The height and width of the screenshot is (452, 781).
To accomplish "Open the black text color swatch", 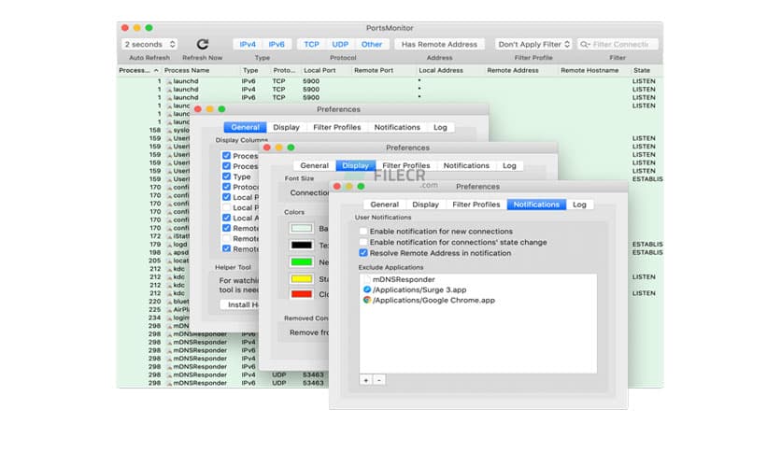I will [x=302, y=245].
